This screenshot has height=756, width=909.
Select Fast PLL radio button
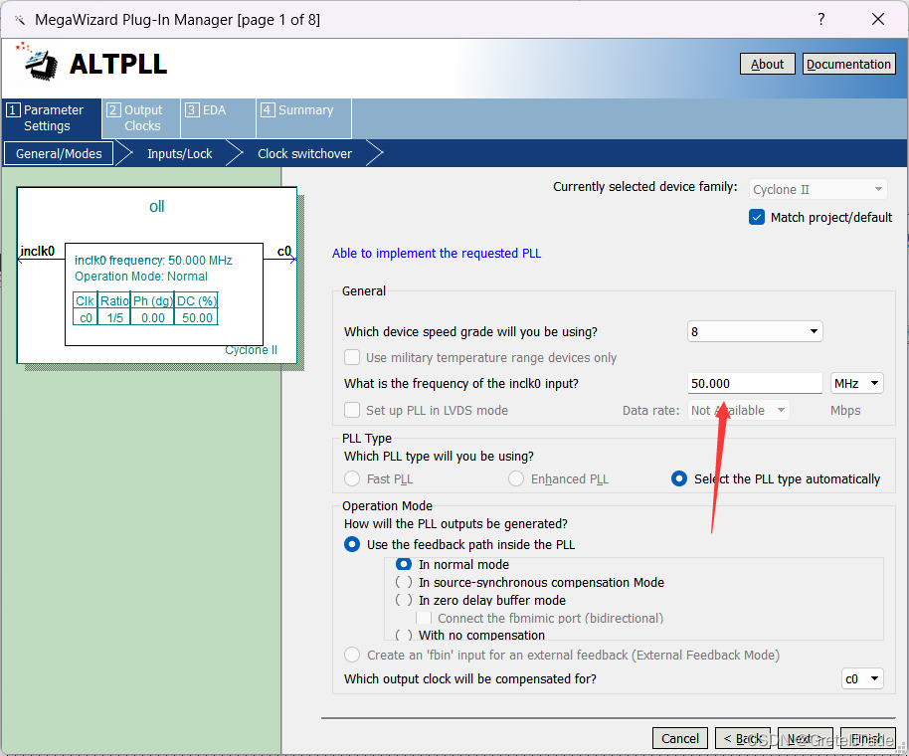[x=352, y=478]
